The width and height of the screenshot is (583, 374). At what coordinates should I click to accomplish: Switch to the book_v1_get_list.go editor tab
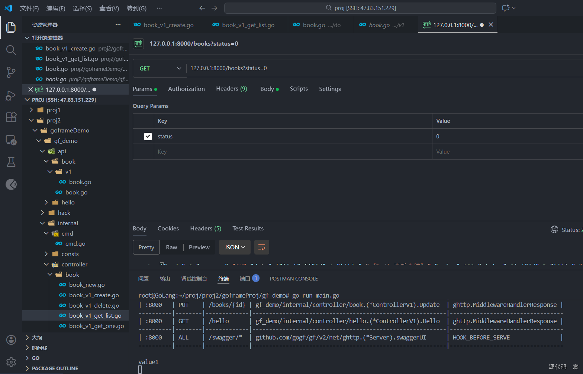(248, 25)
